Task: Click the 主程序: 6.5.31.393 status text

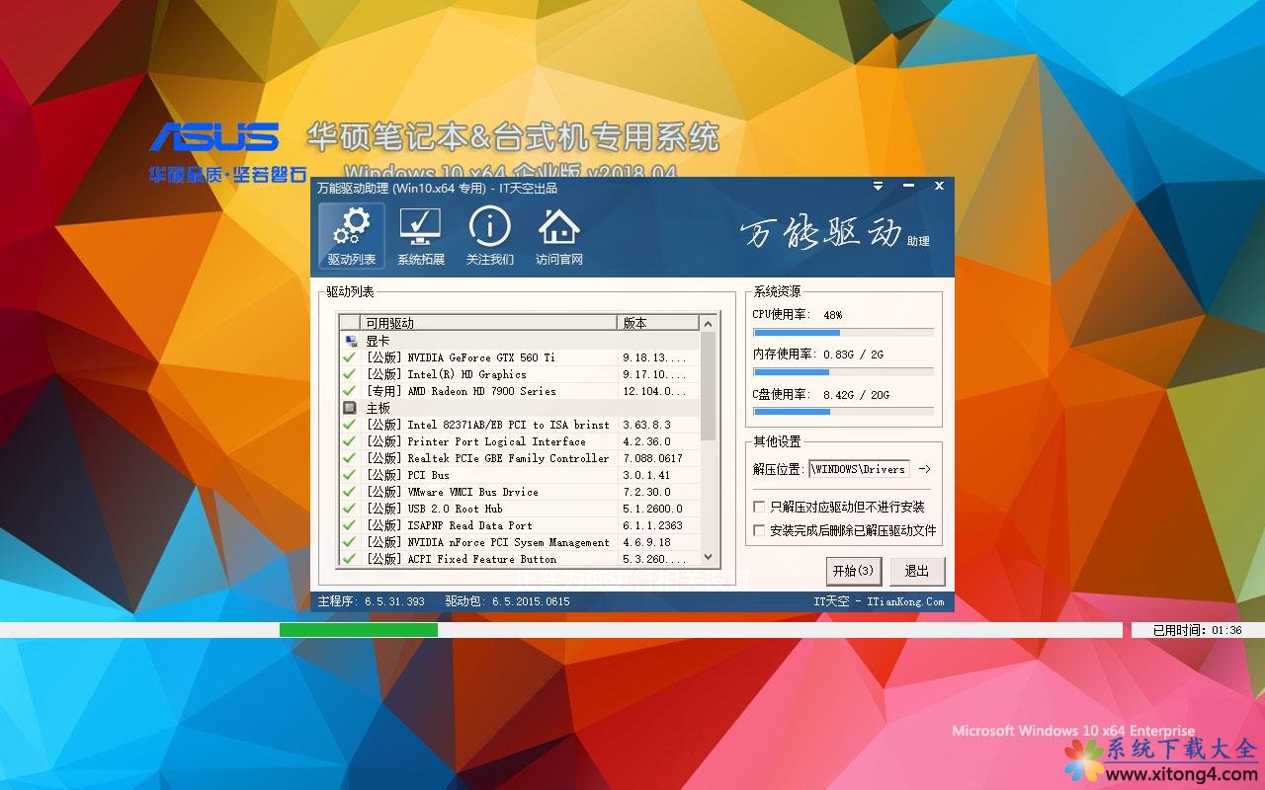Action: click(x=372, y=601)
